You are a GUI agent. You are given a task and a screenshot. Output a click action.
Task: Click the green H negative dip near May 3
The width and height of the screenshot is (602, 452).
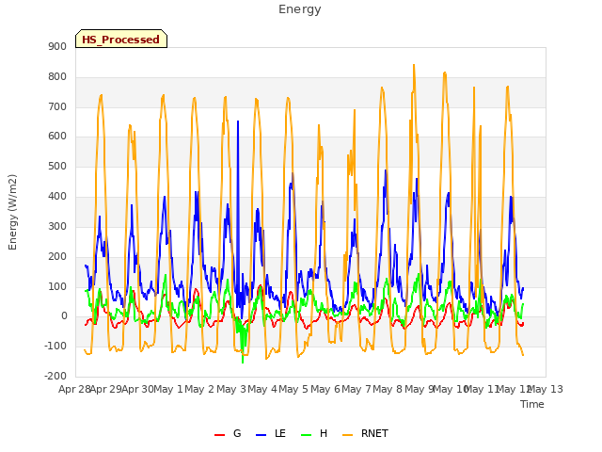click(x=243, y=362)
